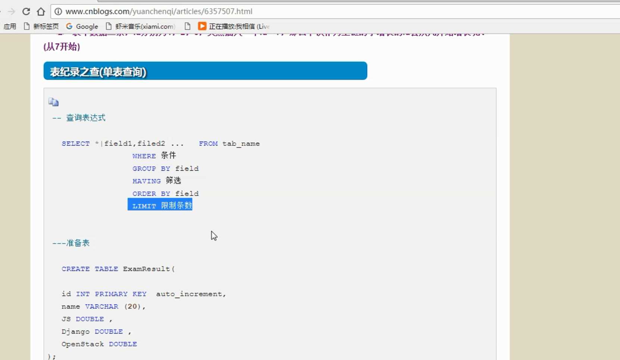Reload the page with the refresh icon

tap(26, 12)
